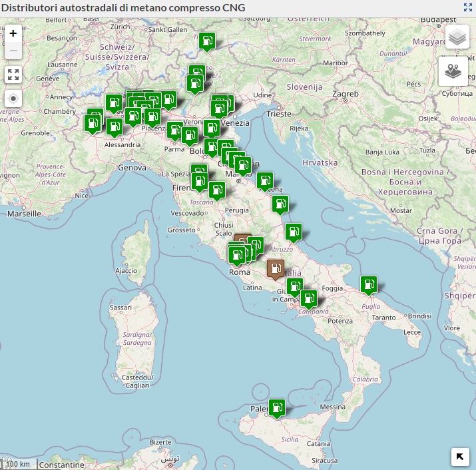Select the coastal station marker northeast of Abruzzo label

[x=294, y=233]
